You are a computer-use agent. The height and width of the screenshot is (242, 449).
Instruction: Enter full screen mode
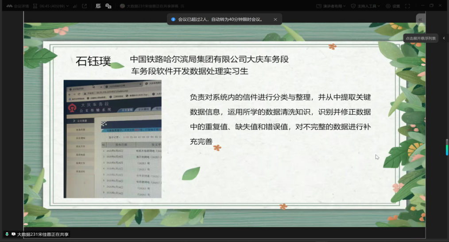pyautogui.click(x=407, y=6)
